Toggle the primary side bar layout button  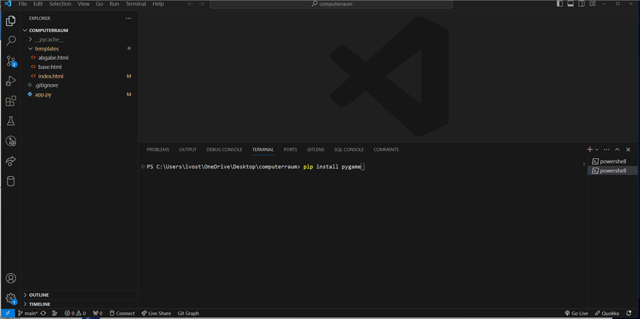coord(559,4)
